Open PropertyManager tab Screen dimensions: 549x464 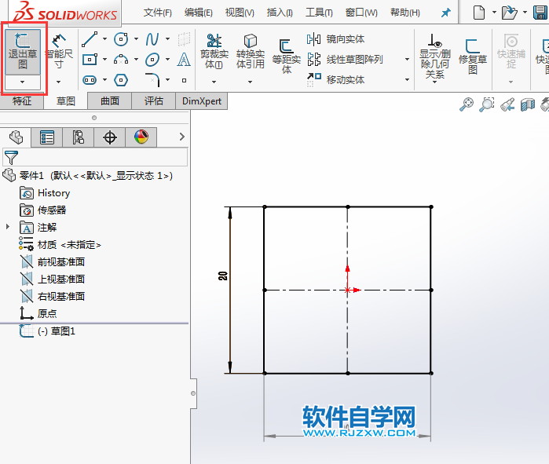(47, 137)
